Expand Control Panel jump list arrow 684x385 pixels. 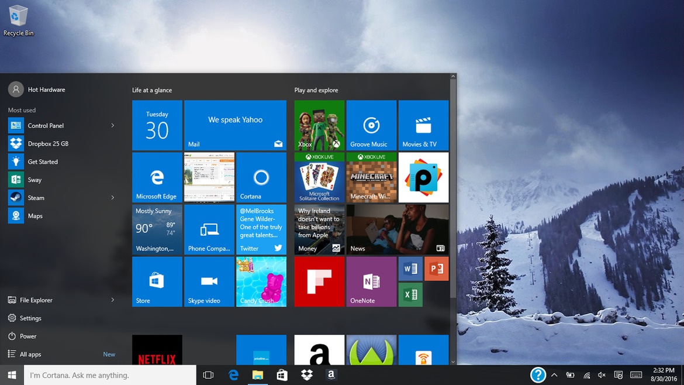pos(113,126)
